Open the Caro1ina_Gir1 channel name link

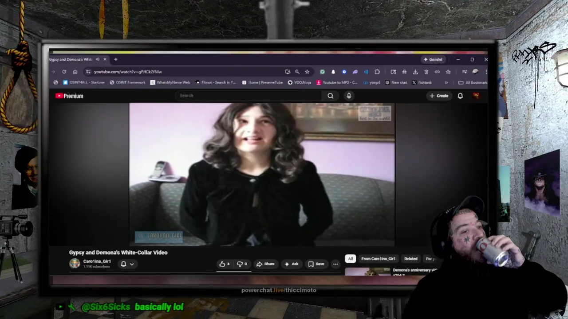[x=97, y=261]
